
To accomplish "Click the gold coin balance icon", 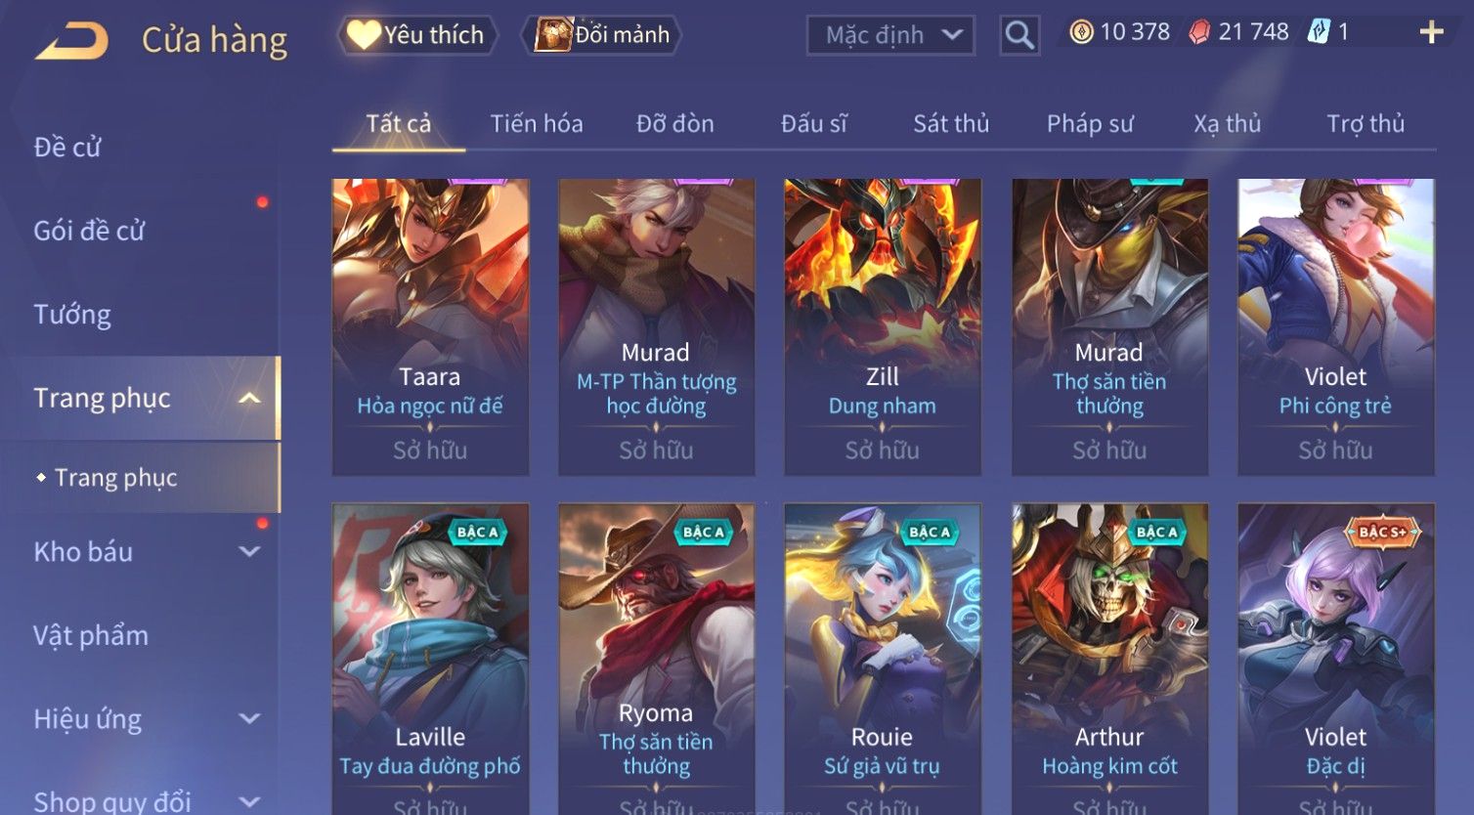I will 1081,32.
